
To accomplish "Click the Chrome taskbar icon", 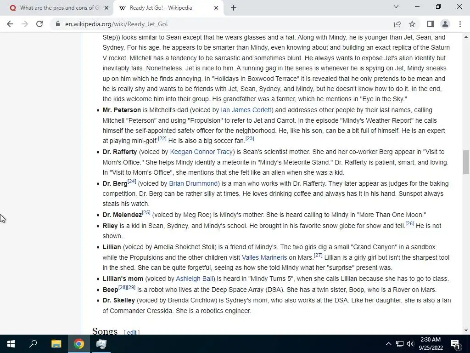I will [79, 344].
